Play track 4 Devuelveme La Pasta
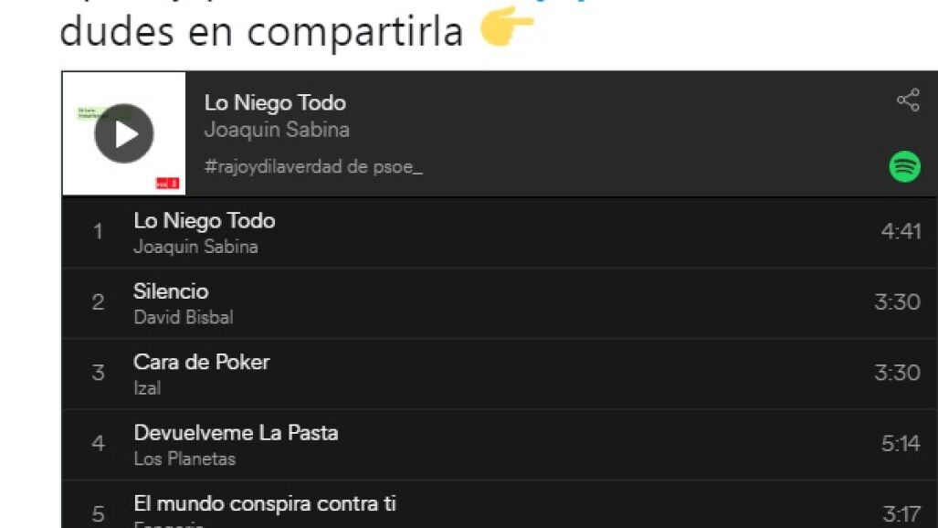Viewport: 938px width, 528px height. (236, 432)
